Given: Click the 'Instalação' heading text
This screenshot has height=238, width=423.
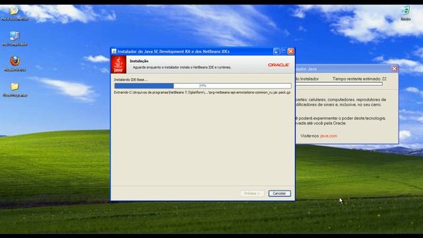Looking at the screenshot, I should pos(139,61).
